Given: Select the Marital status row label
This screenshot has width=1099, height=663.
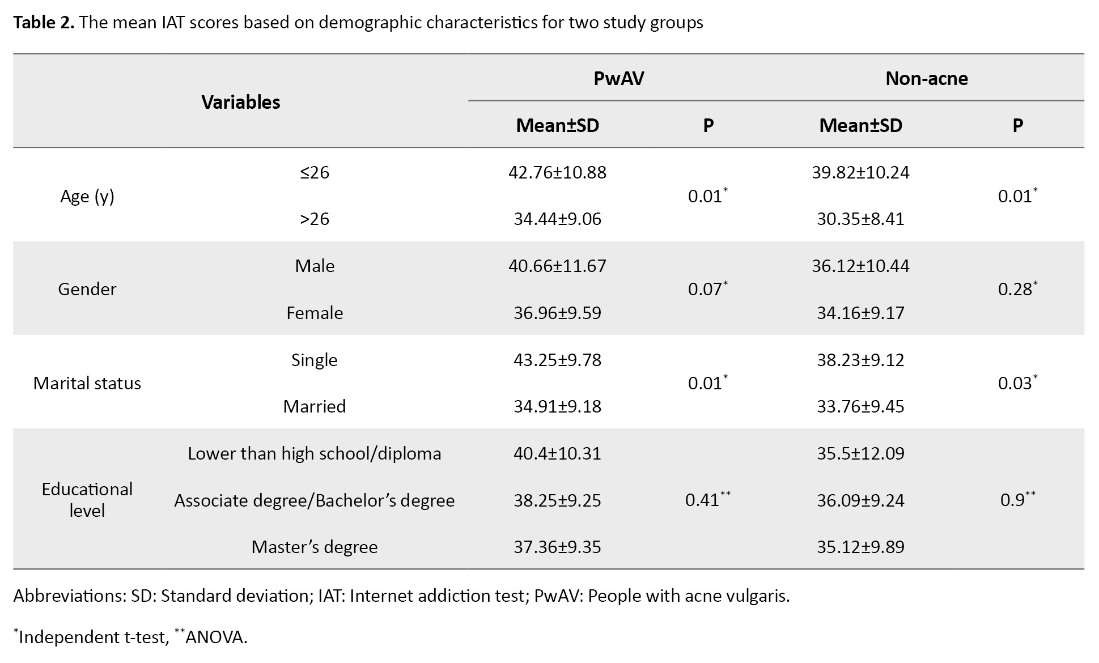Looking at the screenshot, I should pos(87,383).
